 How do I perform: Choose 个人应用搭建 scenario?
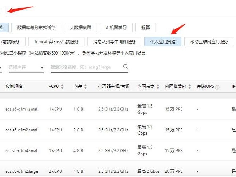pos(163,41)
